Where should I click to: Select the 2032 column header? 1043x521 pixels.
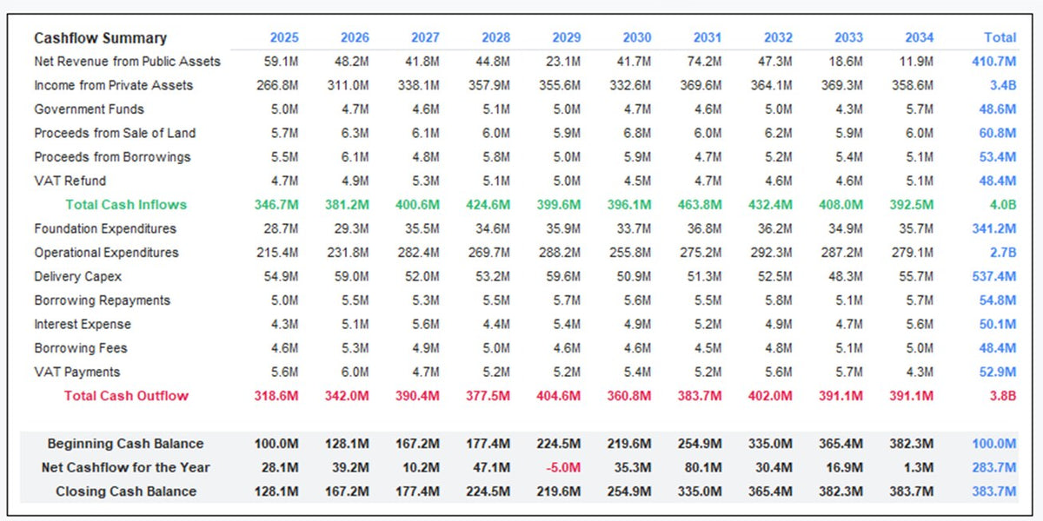(x=778, y=37)
